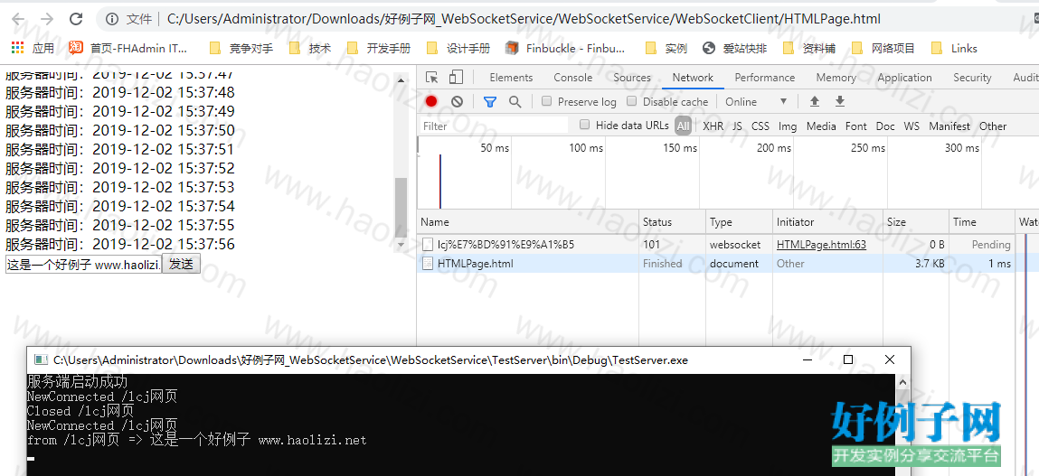
Task: Open the 实例 bookmark folder
Action: click(666, 49)
